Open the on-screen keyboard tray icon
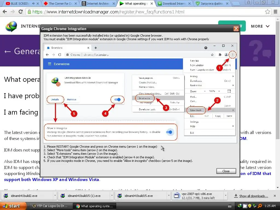 230,206
